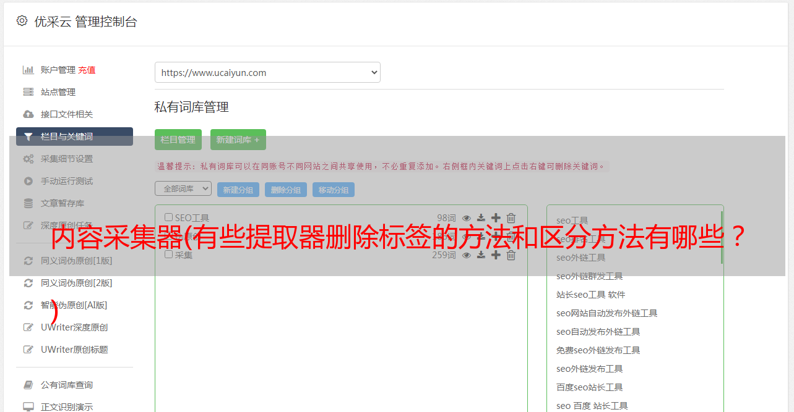Screen dimensions: 794x412
Task: Open the https://www.ucaiyun.com site dropdown
Action: tap(267, 72)
